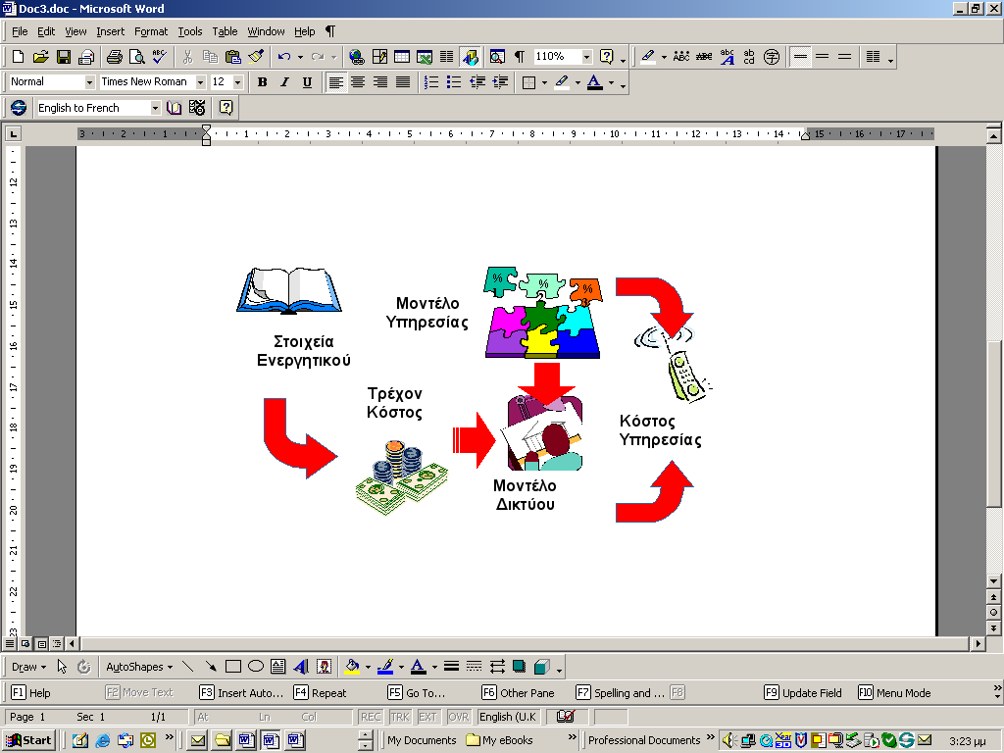Click the F10 Menu Mode button
The width and height of the screenshot is (1004, 753).
(894, 693)
